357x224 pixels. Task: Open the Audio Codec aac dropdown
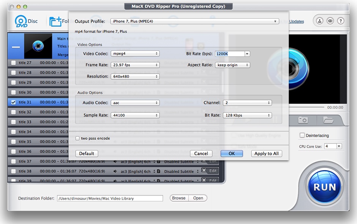tap(135, 103)
